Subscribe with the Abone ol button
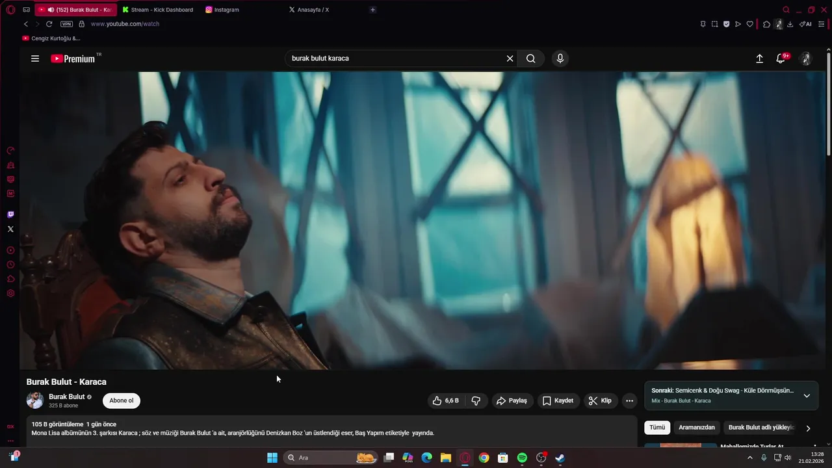 122,400
